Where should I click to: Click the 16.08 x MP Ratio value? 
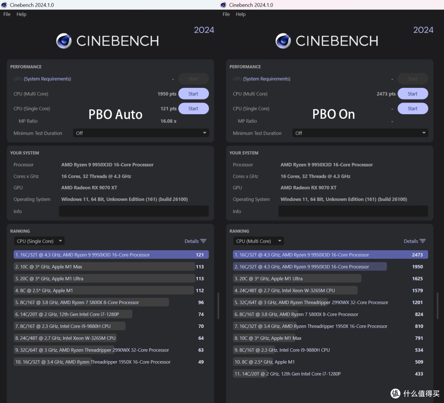169,121
